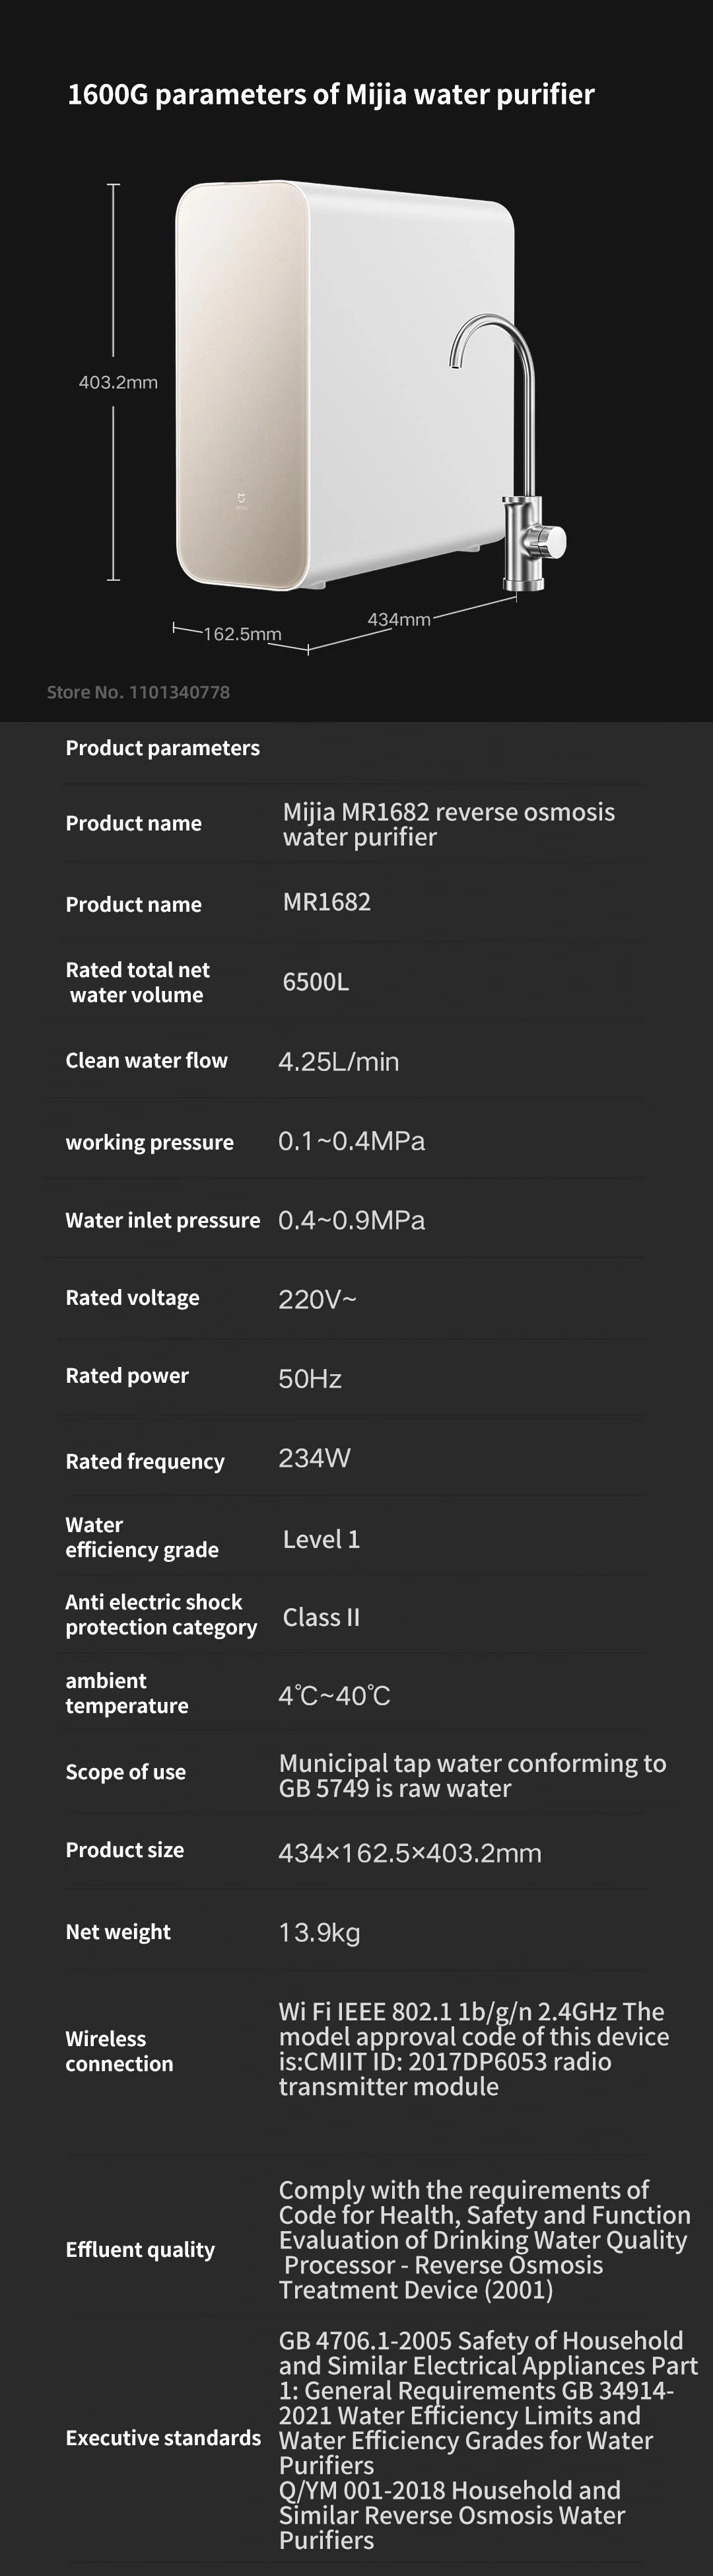Click the Water inlet pressure label
This screenshot has width=713, height=2576.
pyautogui.click(x=162, y=1220)
